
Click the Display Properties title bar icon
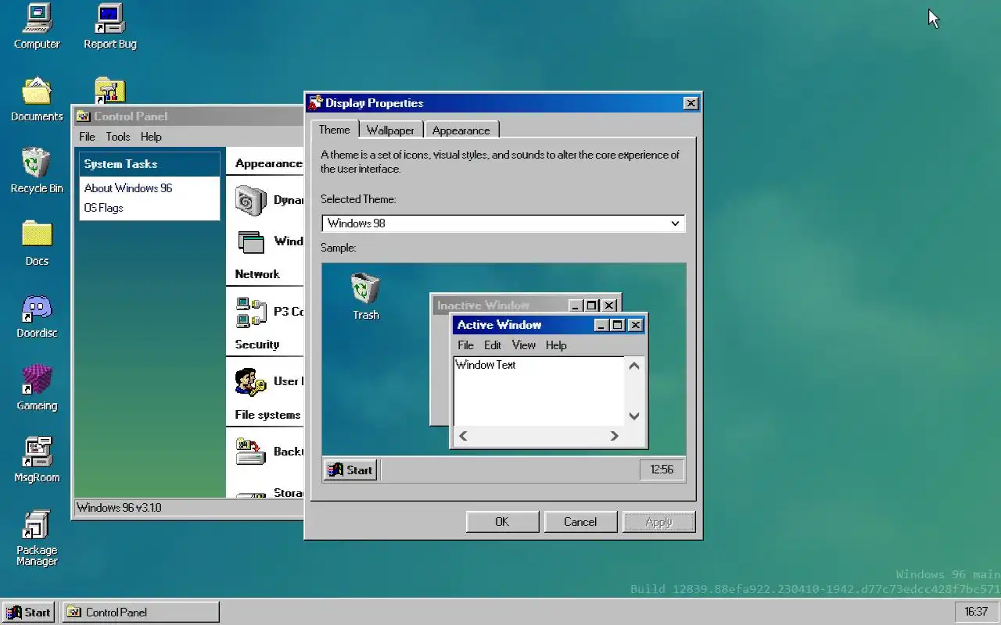point(316,103)
